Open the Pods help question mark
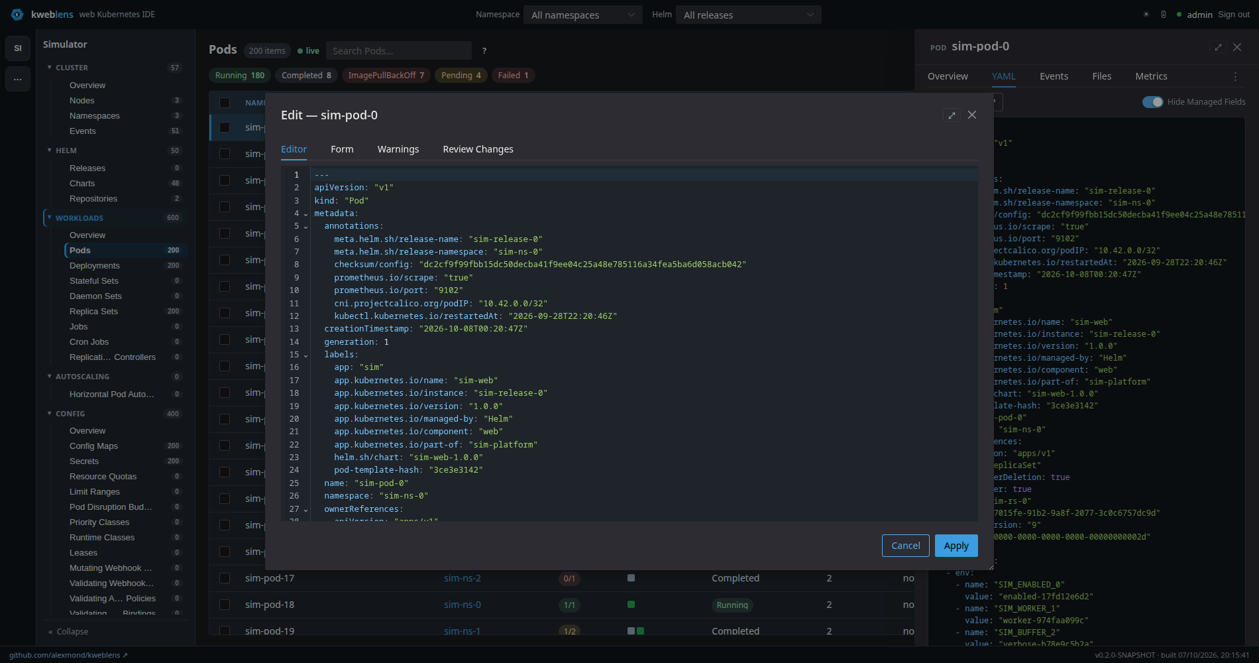Screen dimensions: 1259x663 (484, 50)
